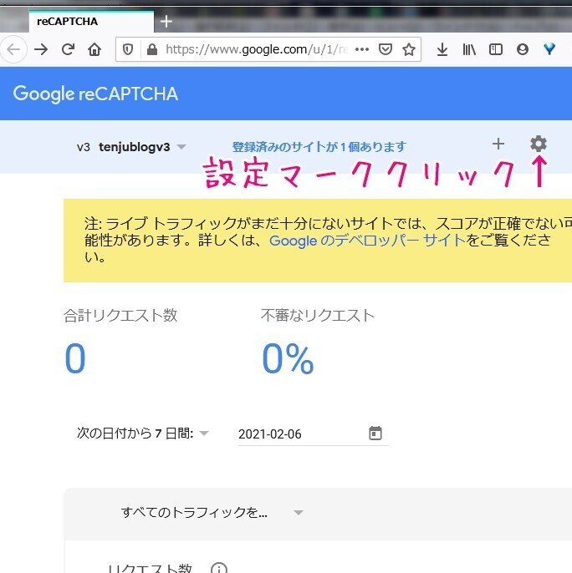Click the 不審なリクエスト label
Viewport: 572px width, 573px height.
point(318,316)
